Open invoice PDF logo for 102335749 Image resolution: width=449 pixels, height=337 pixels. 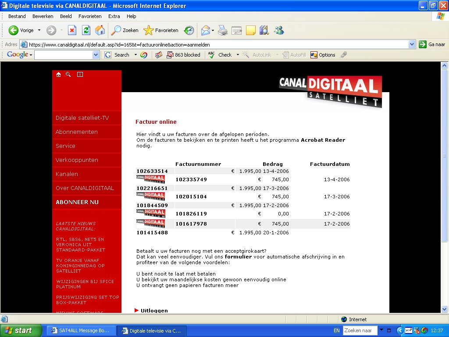tap(150, 179)
